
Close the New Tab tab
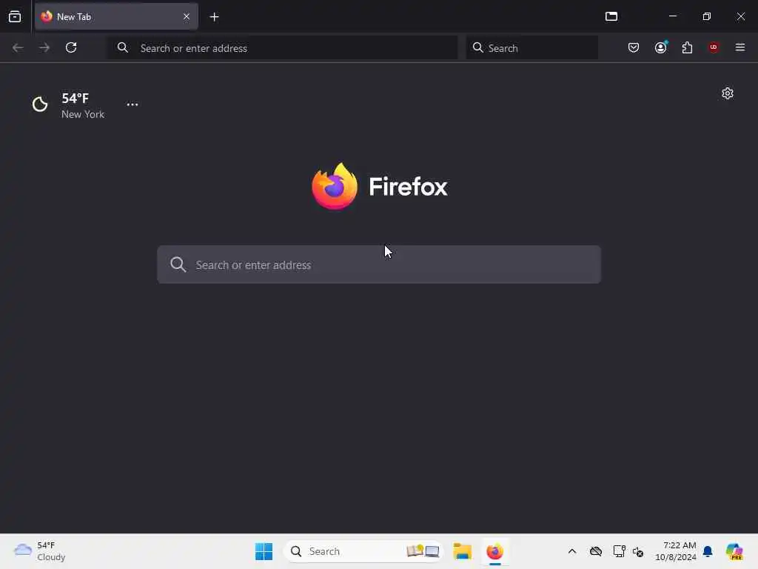coord(187,16)
